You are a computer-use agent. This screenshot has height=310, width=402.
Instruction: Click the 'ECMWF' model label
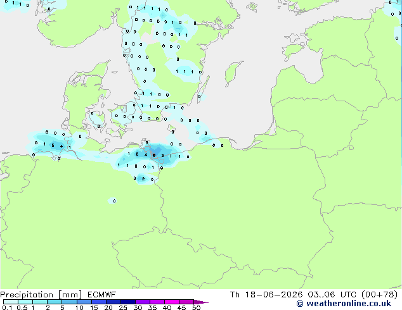pos(102,295)
